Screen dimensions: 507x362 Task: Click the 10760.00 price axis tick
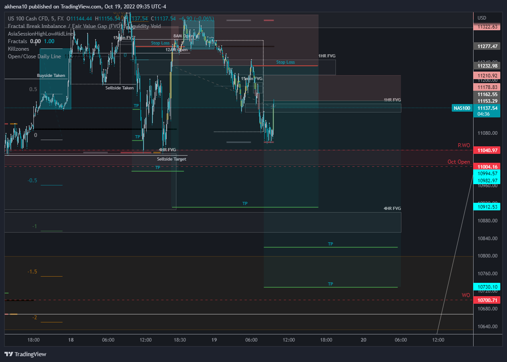[487, 274]
